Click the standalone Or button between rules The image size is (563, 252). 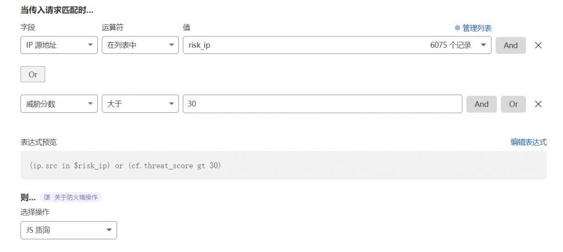pyautogui.click(x=32, y=74)
